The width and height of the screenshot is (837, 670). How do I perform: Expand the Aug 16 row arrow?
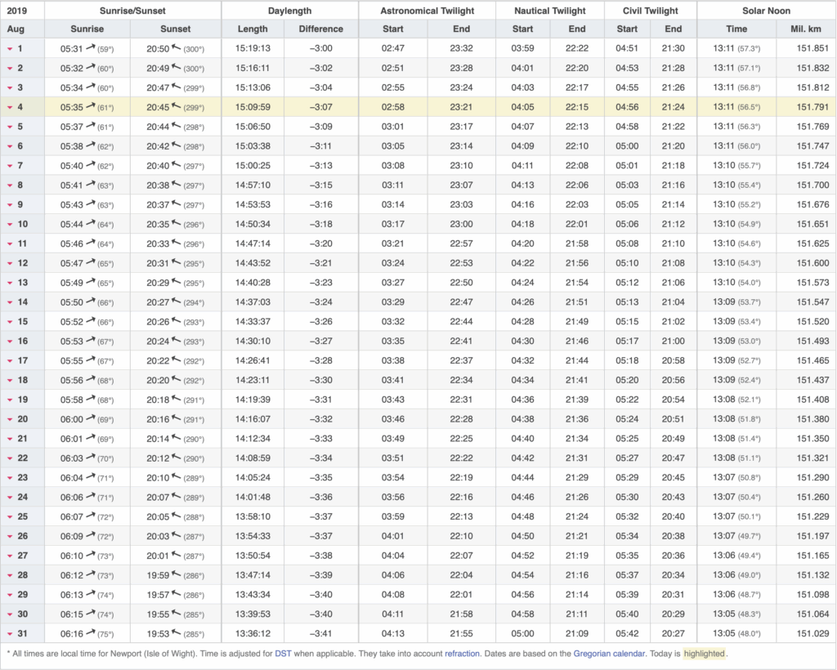point(10,342)
